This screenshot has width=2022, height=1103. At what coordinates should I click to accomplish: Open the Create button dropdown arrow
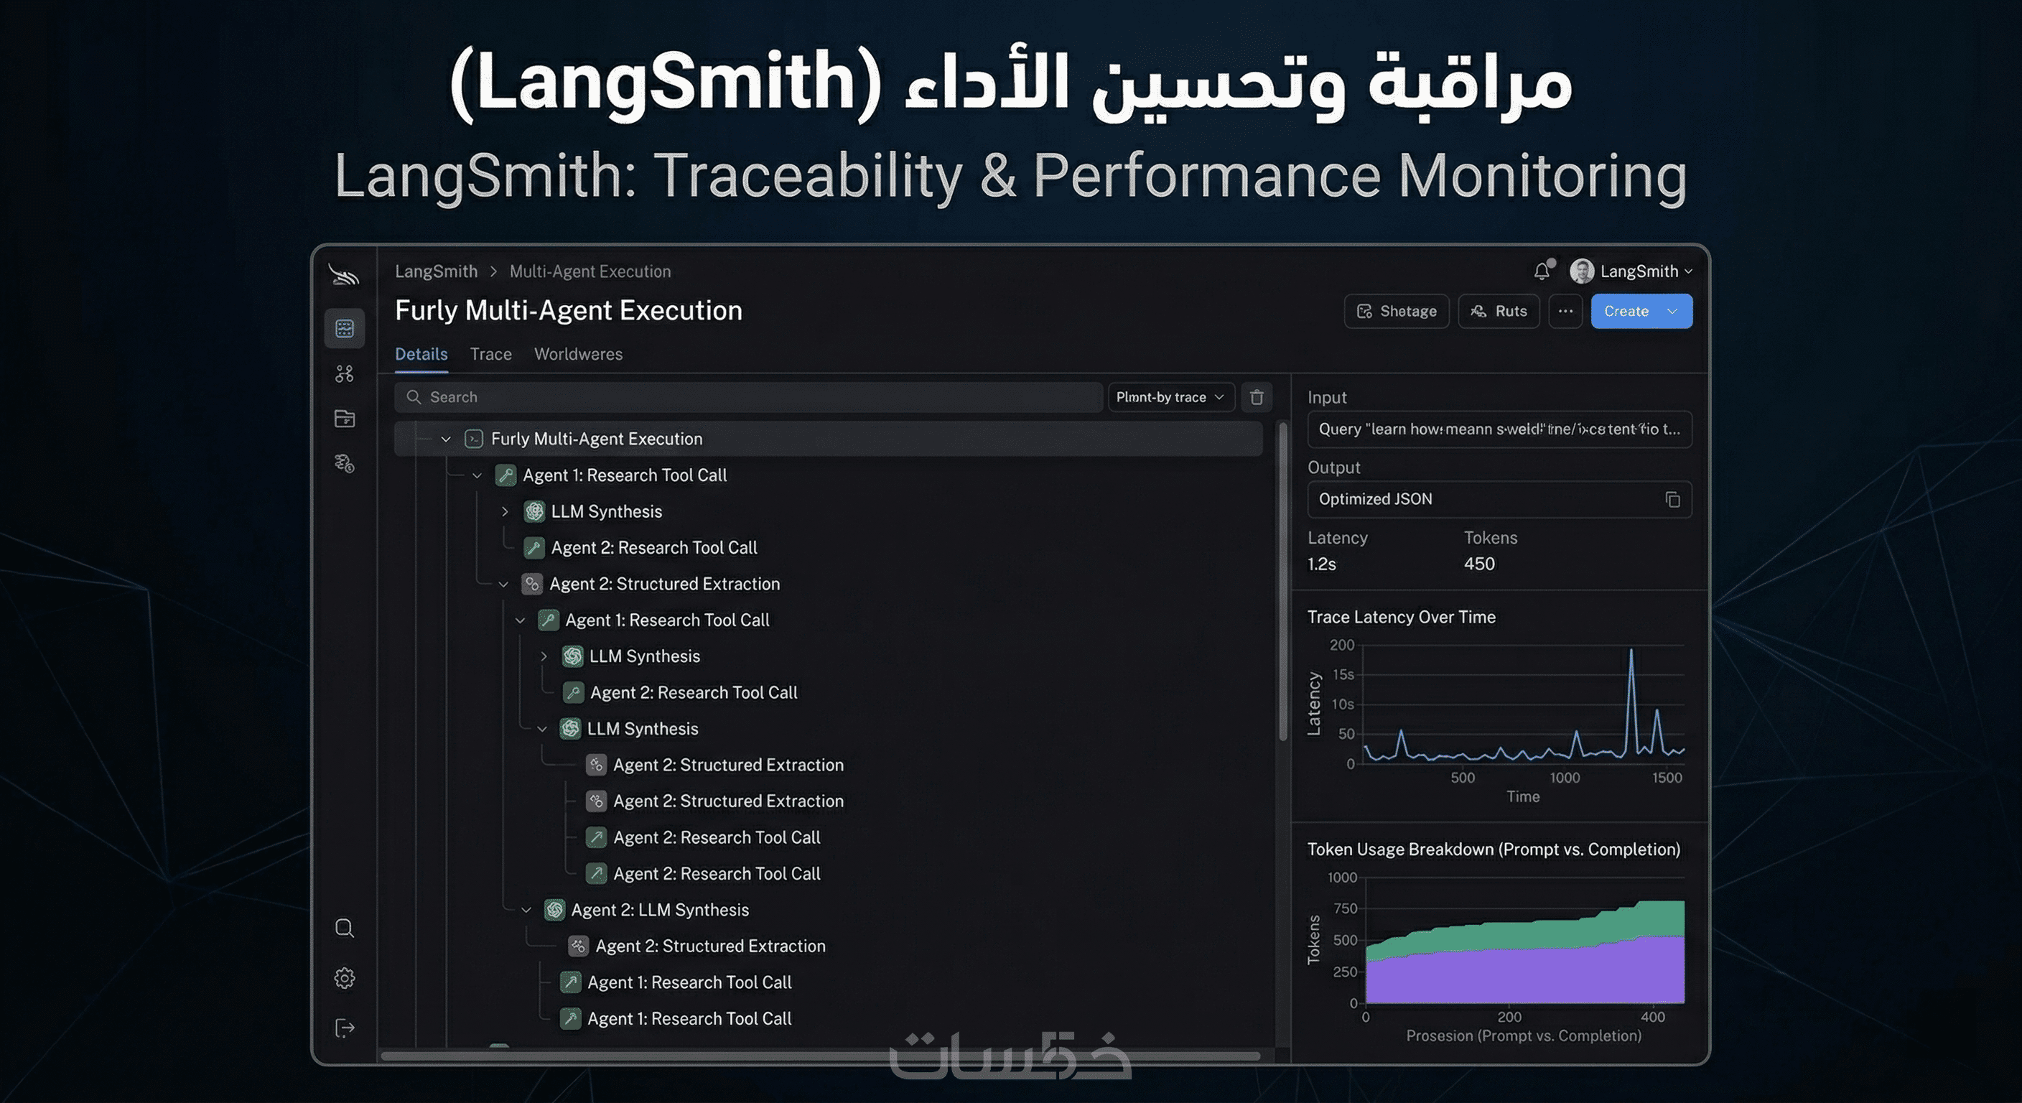coord(1673,311)
